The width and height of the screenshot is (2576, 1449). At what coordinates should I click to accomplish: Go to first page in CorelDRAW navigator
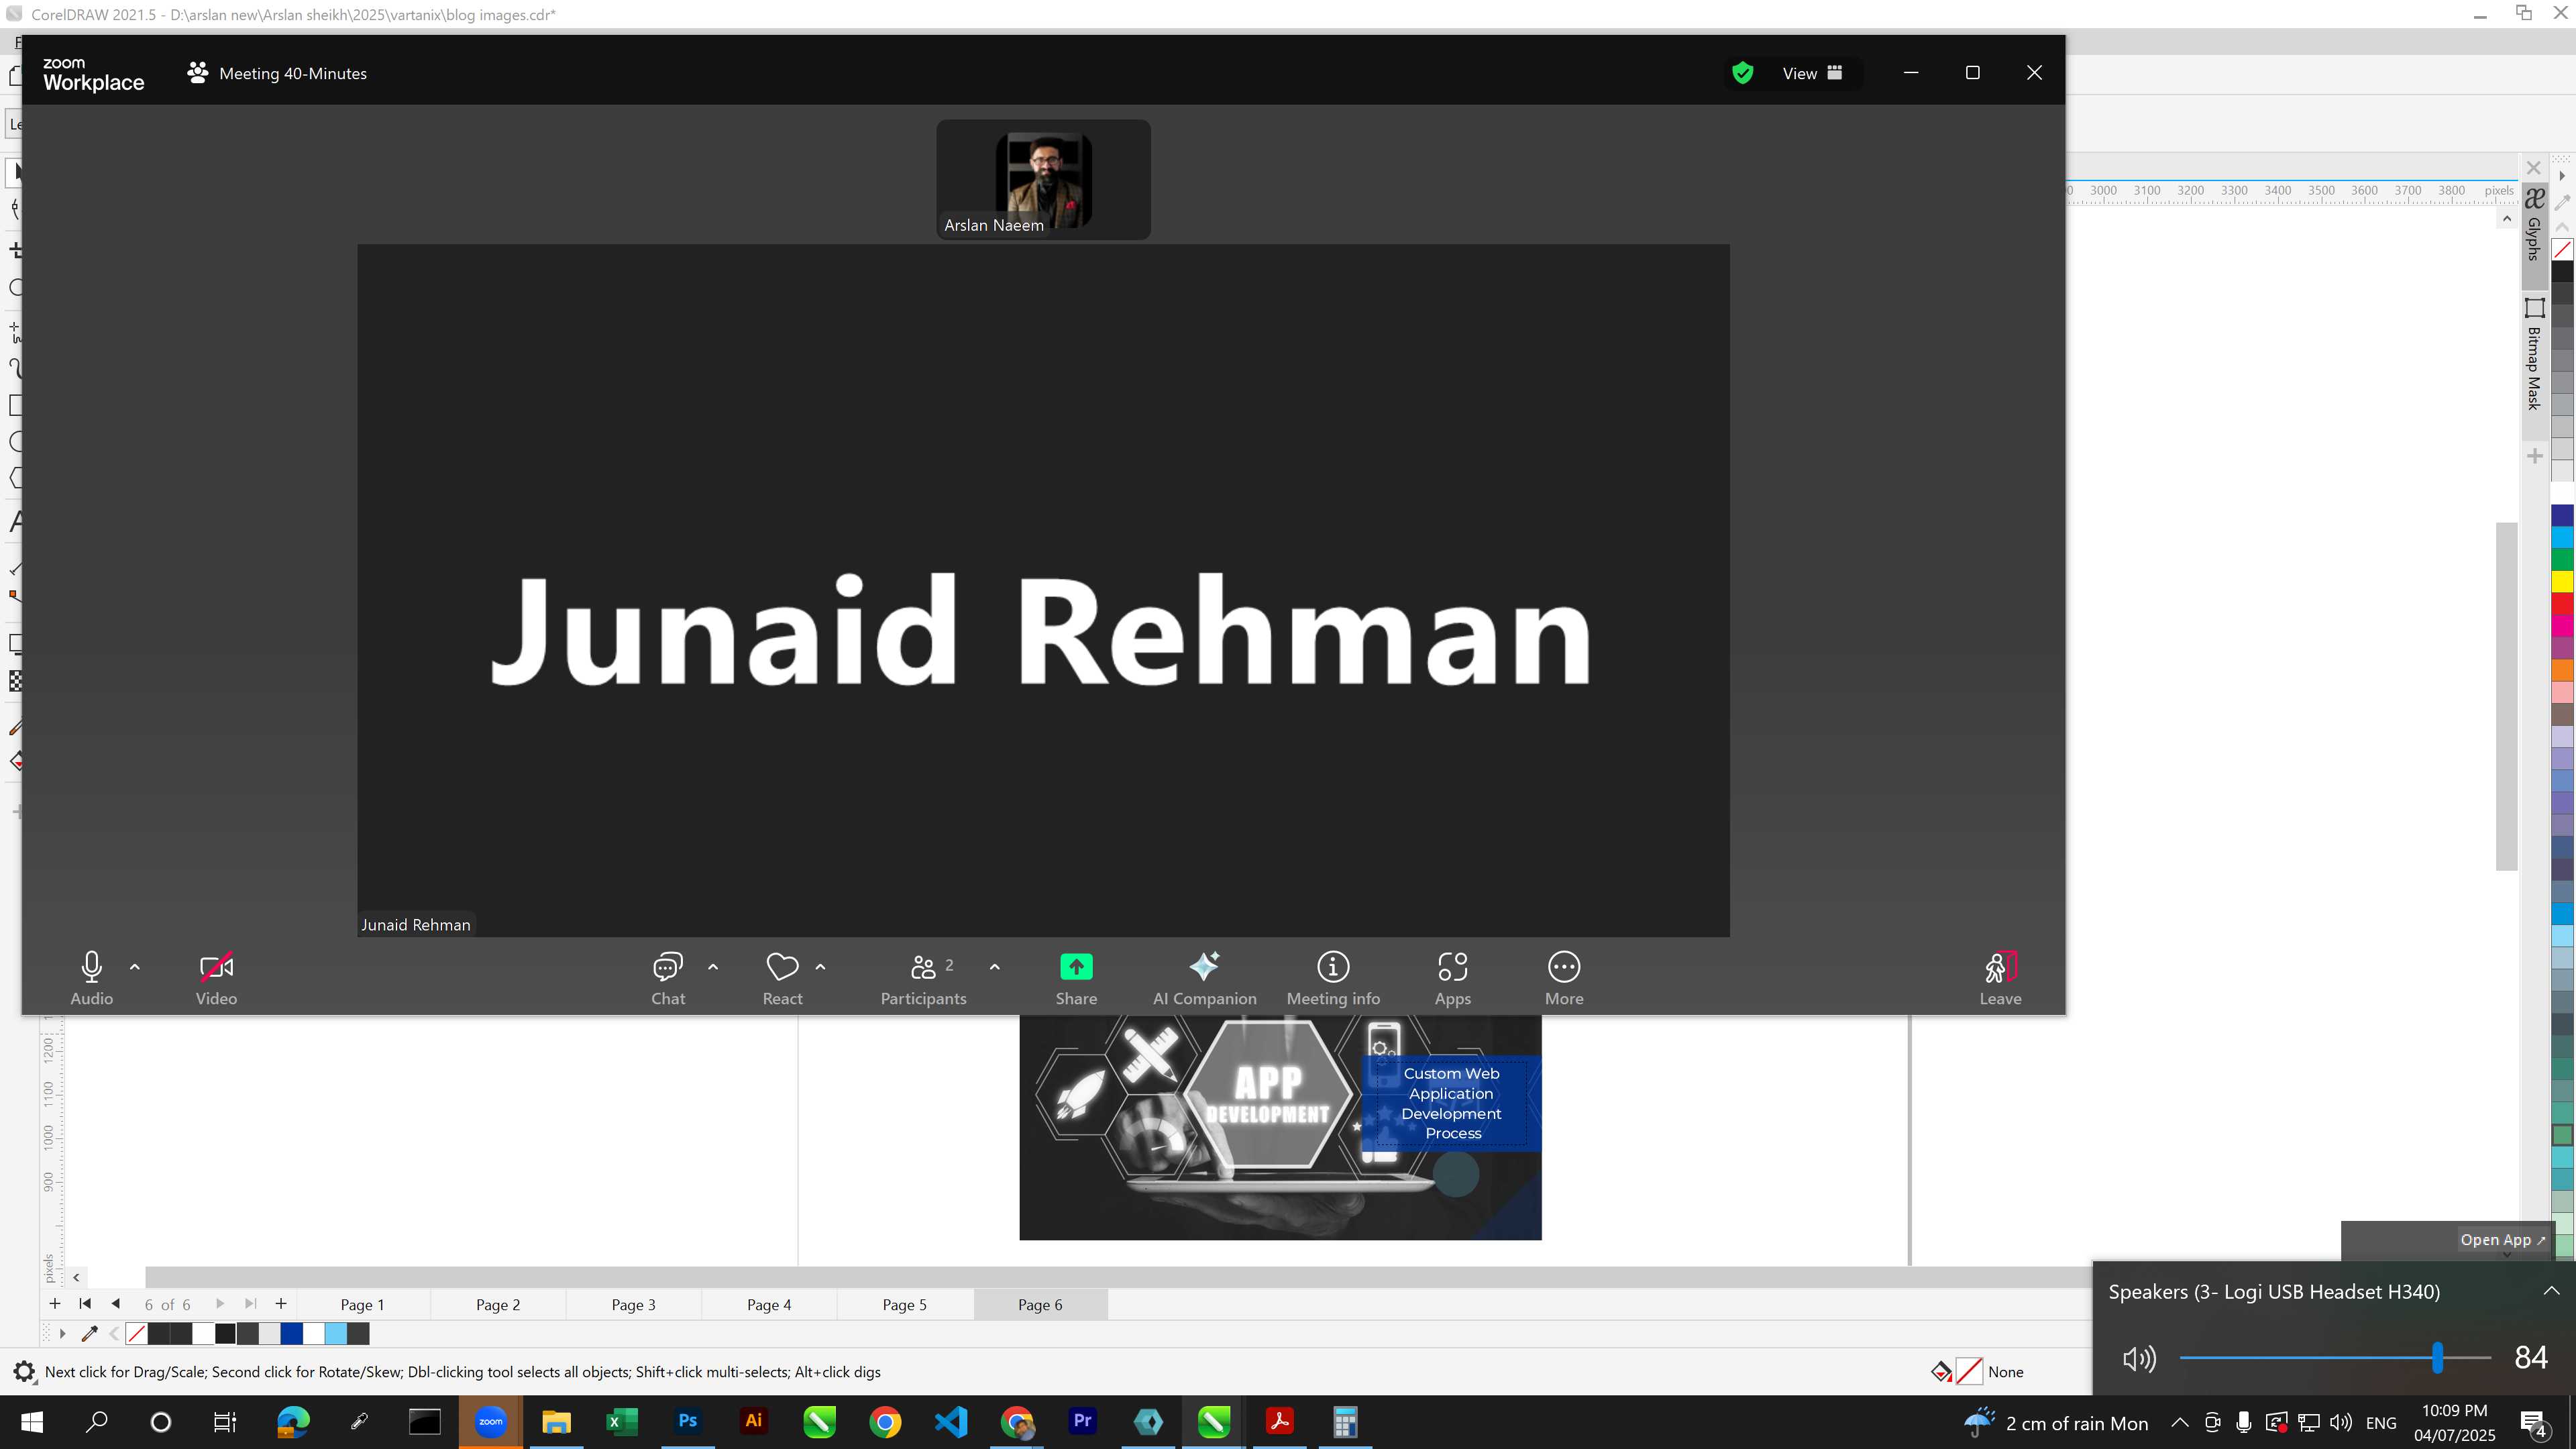tap(85, 1303)
